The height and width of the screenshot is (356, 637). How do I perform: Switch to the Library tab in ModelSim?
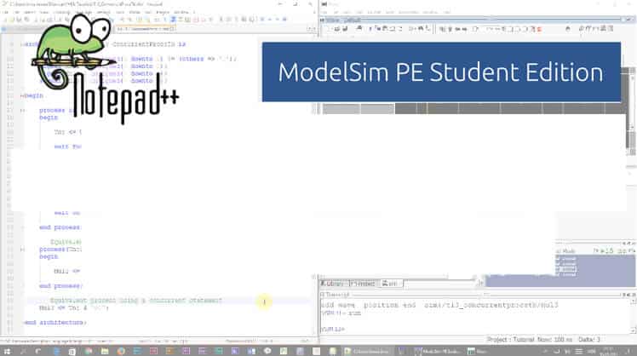(333, 284)
